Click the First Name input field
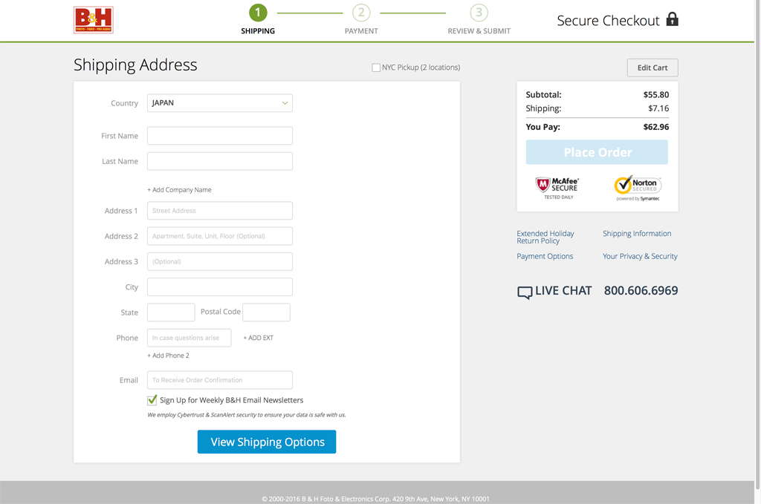 220,136
